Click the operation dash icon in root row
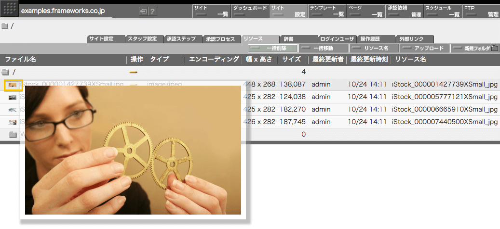This screenshot has height=229, width=500. 133,72
